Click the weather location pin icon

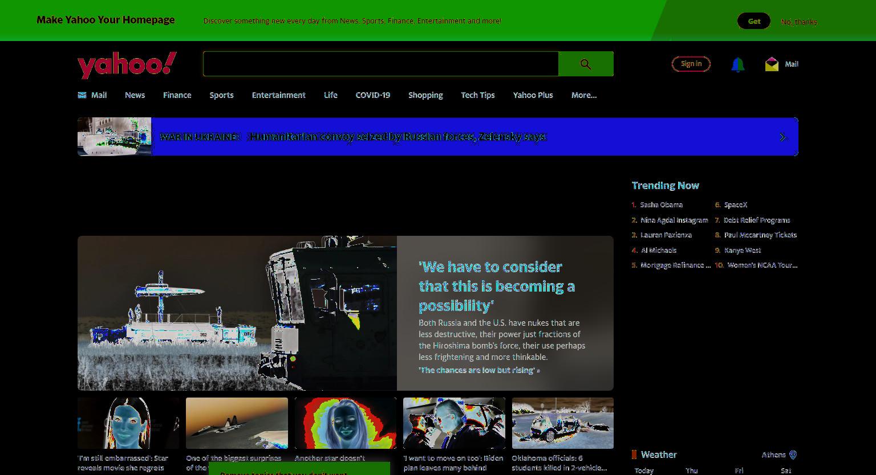[793, 454]
